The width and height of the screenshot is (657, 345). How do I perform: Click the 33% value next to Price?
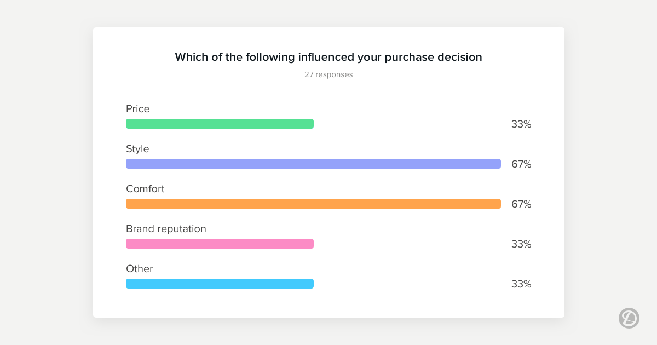521,124
